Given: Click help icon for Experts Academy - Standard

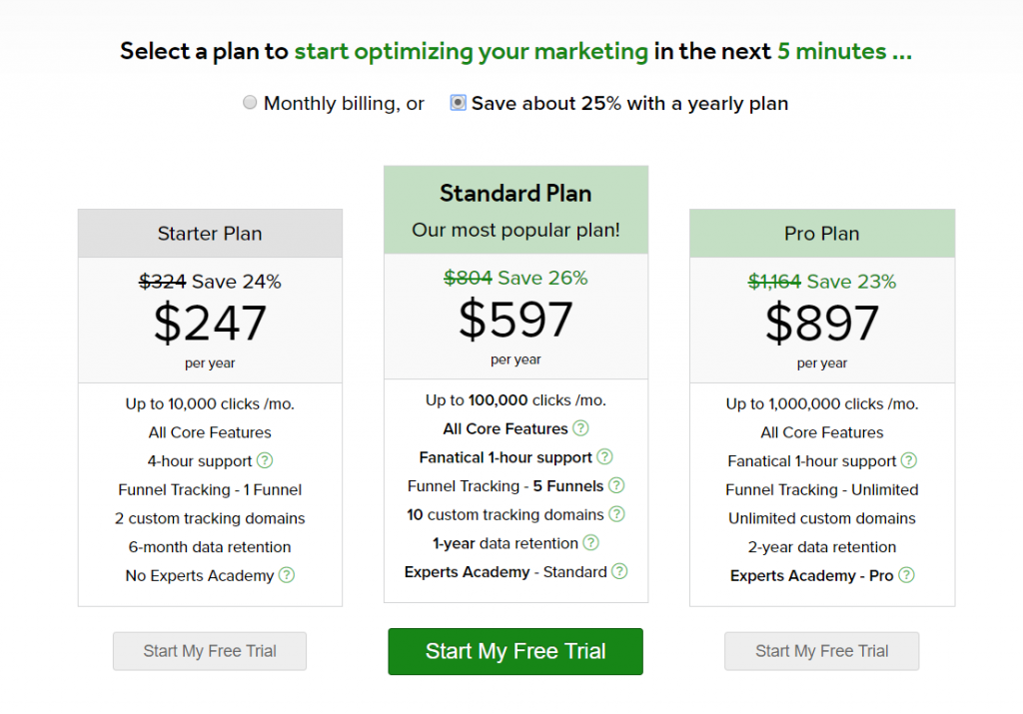Looking at the screenshot, I should coord(619,571).
